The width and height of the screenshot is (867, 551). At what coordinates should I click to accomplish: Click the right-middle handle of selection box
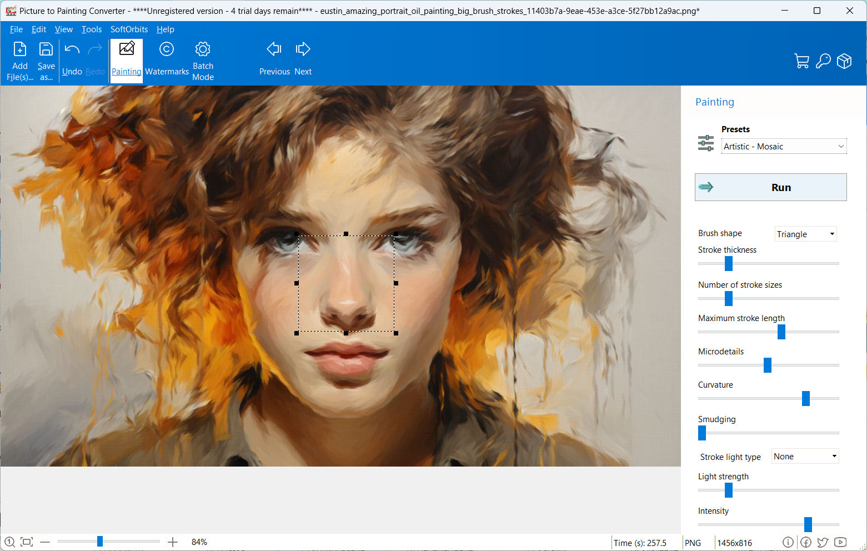point(396,283)
